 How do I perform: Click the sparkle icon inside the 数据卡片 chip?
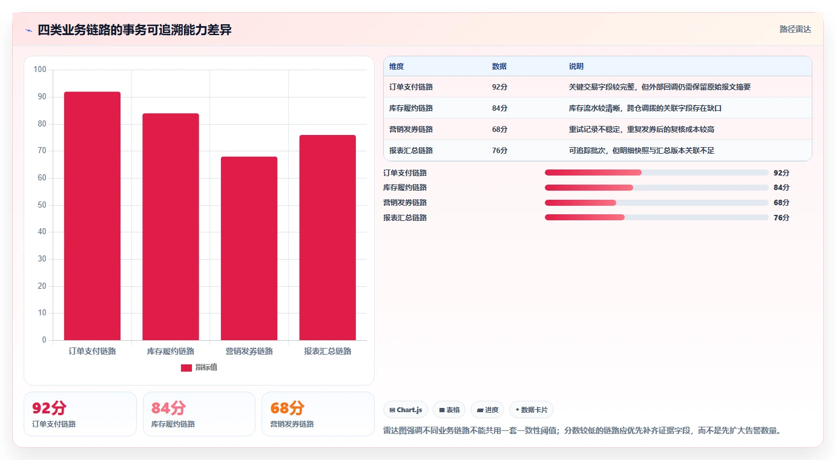click(518, 410)
